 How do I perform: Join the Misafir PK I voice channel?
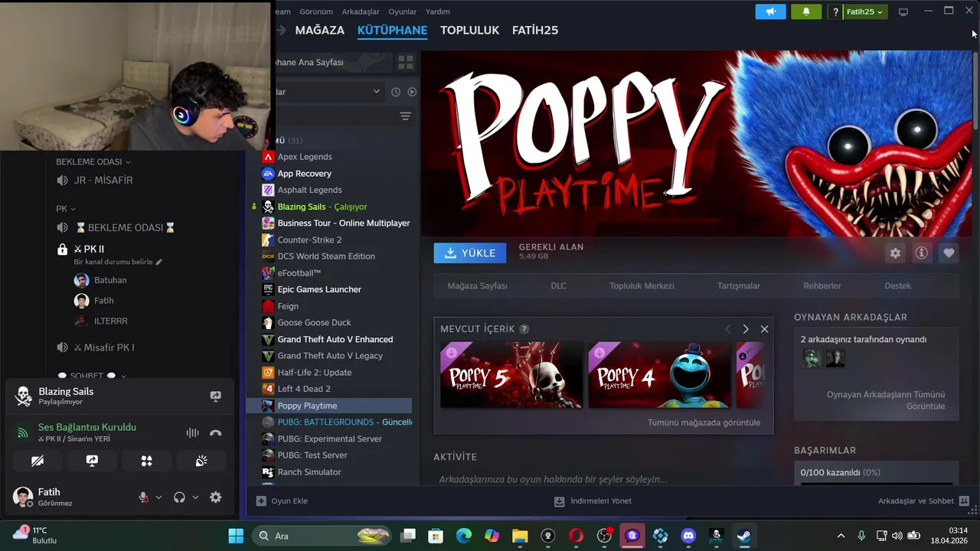click(103, 347)
